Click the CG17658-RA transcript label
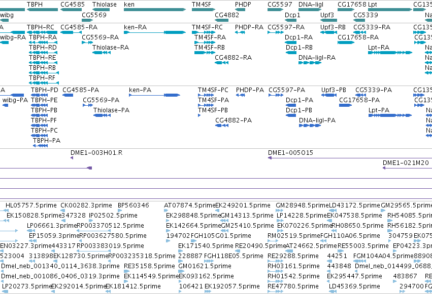 tap(358, 37)
